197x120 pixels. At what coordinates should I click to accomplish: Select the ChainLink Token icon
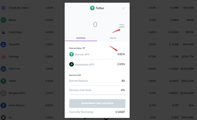[x=3, y=8]
